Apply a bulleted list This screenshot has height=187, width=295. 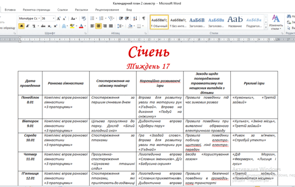click(92, 18)
